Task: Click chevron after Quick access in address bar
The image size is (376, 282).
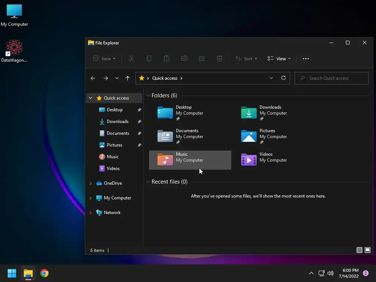Action: 181,78
